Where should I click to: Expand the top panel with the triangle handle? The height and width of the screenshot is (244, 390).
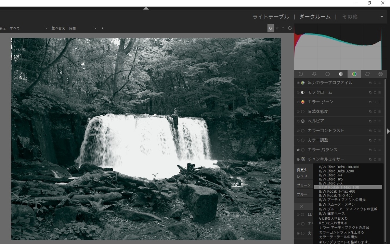click(x=146, y=8)
